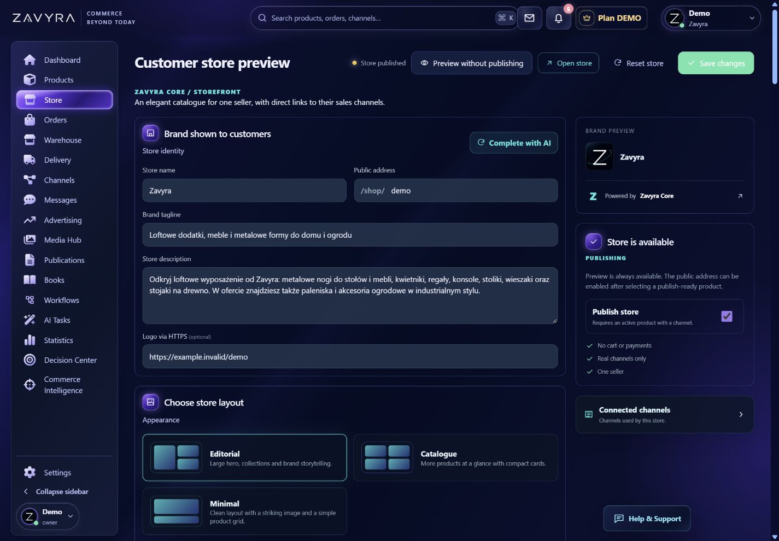Click the Plan DEMO button

coord(611,18)
